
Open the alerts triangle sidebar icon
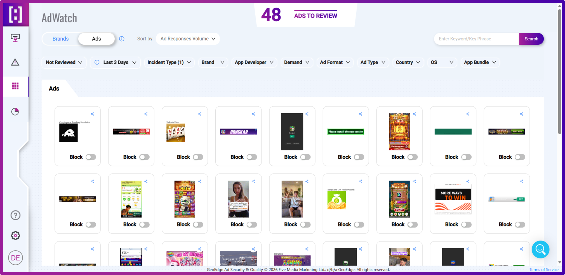pos(15,62)
